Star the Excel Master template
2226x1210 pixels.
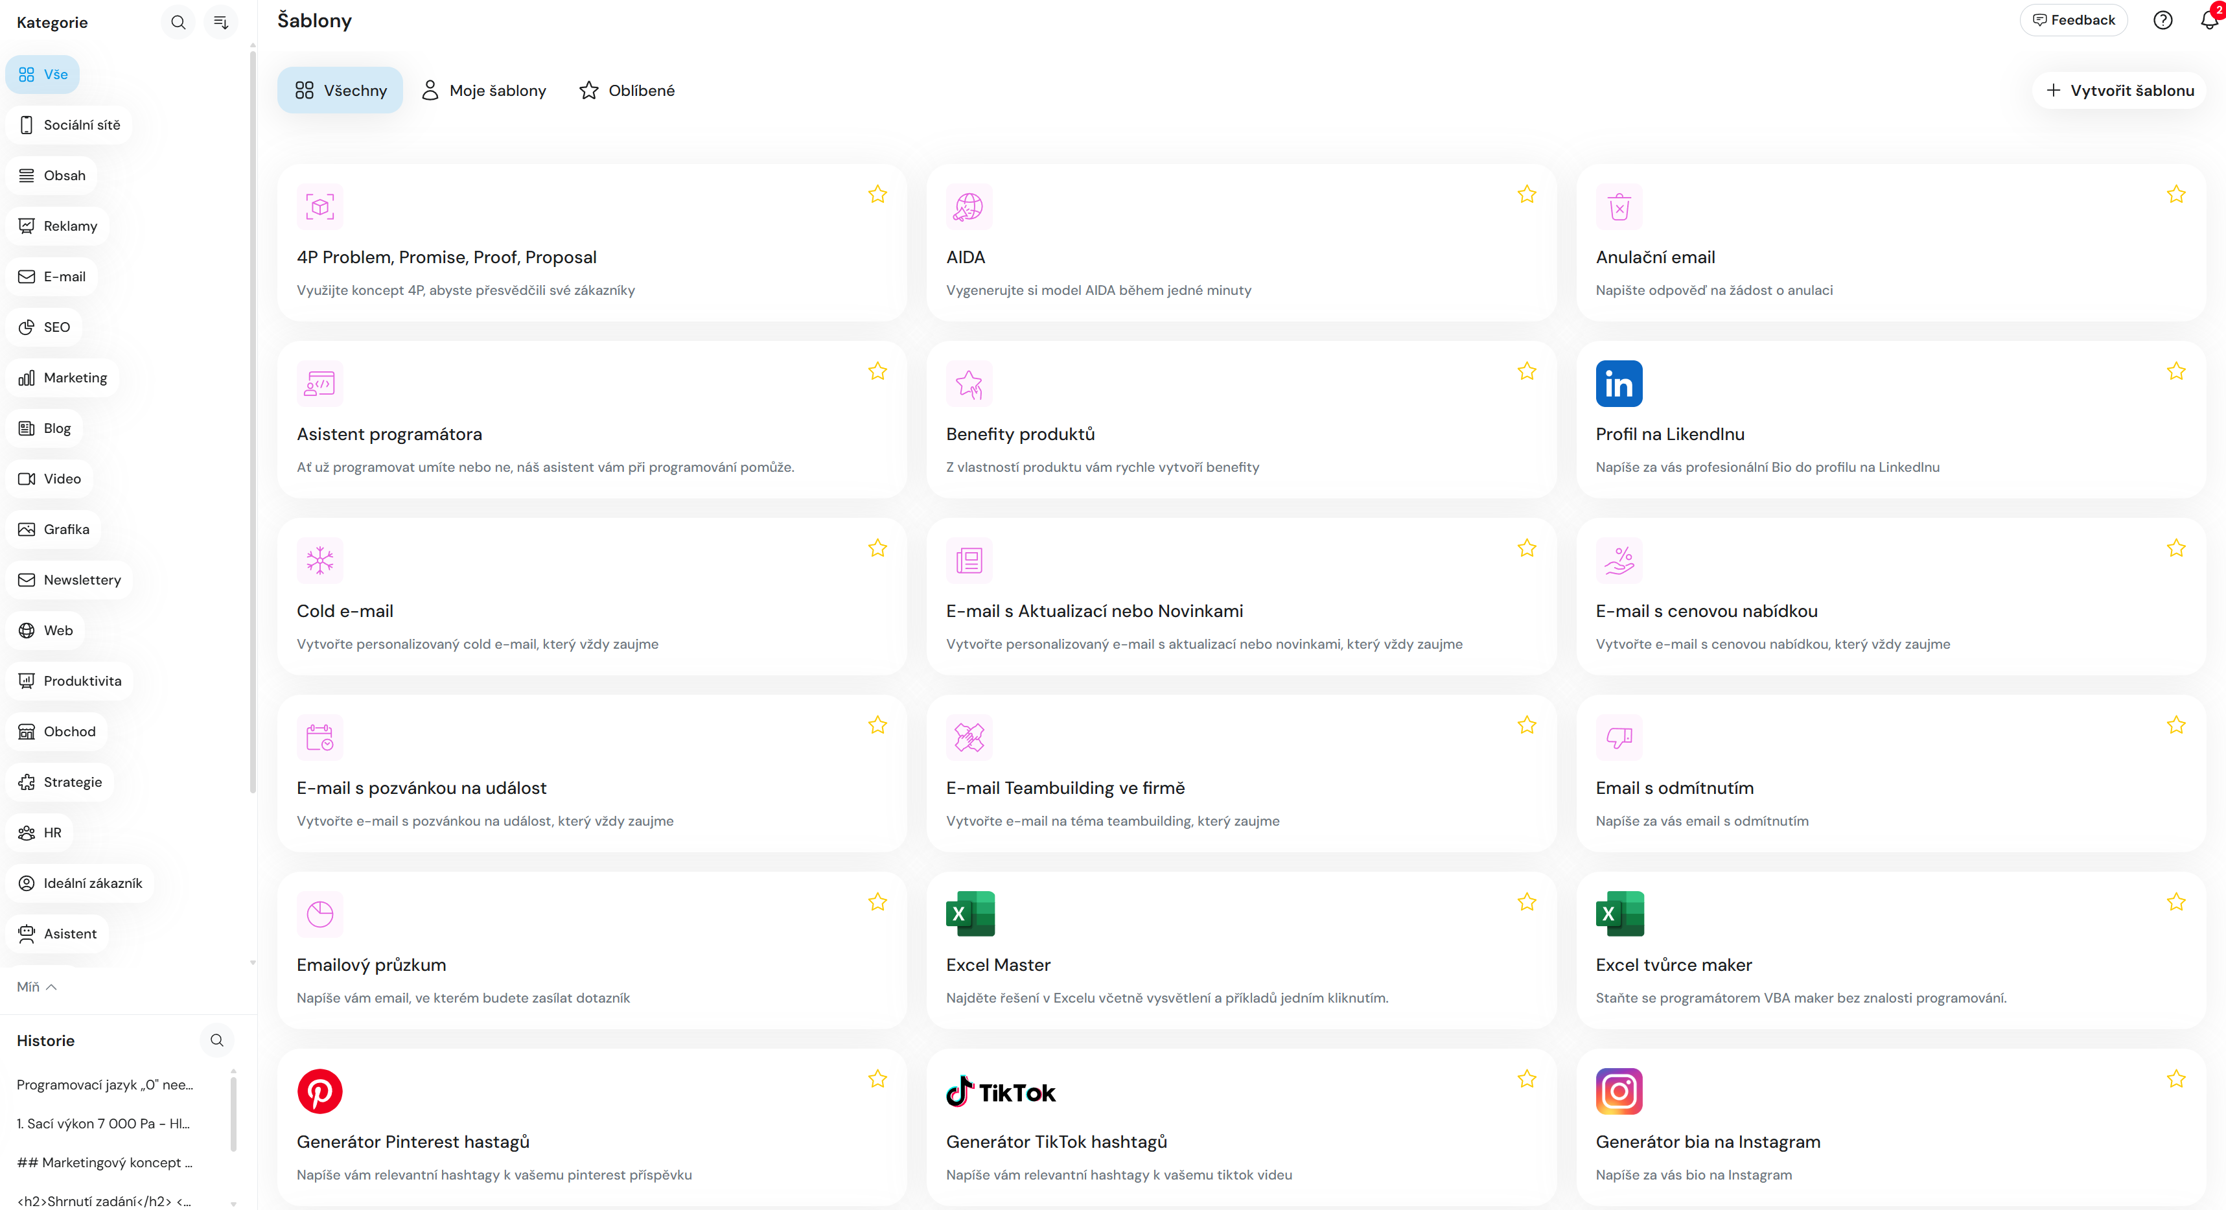[1526, 902]
